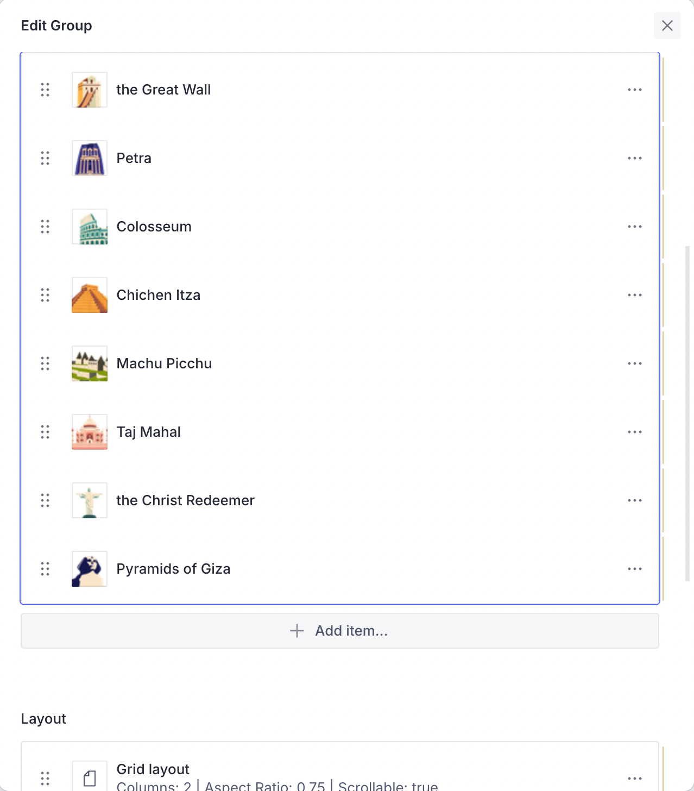Show more options for Taj Mahal
694x791 pixels.
[634, 432]
